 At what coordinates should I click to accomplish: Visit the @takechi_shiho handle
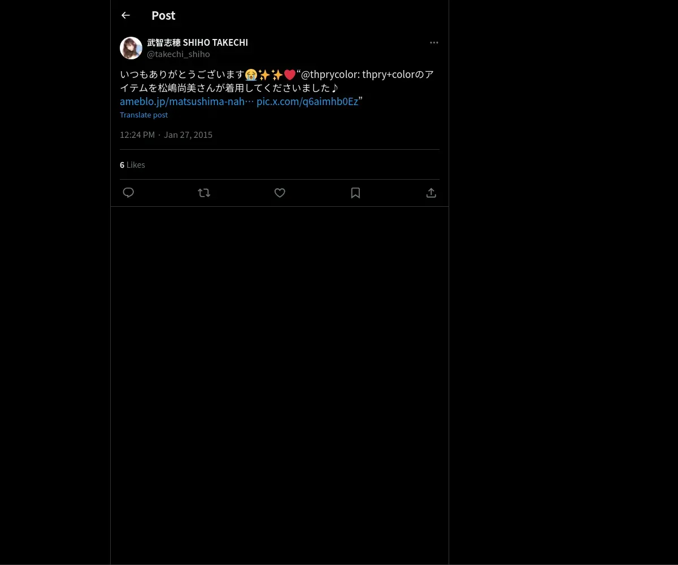click(179, 54)
